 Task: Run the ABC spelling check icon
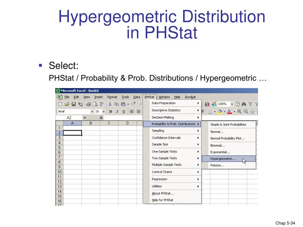click(102, 104)
